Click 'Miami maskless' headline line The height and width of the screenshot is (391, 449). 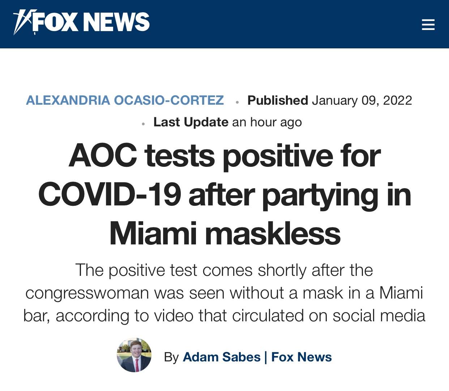(224, 233)
